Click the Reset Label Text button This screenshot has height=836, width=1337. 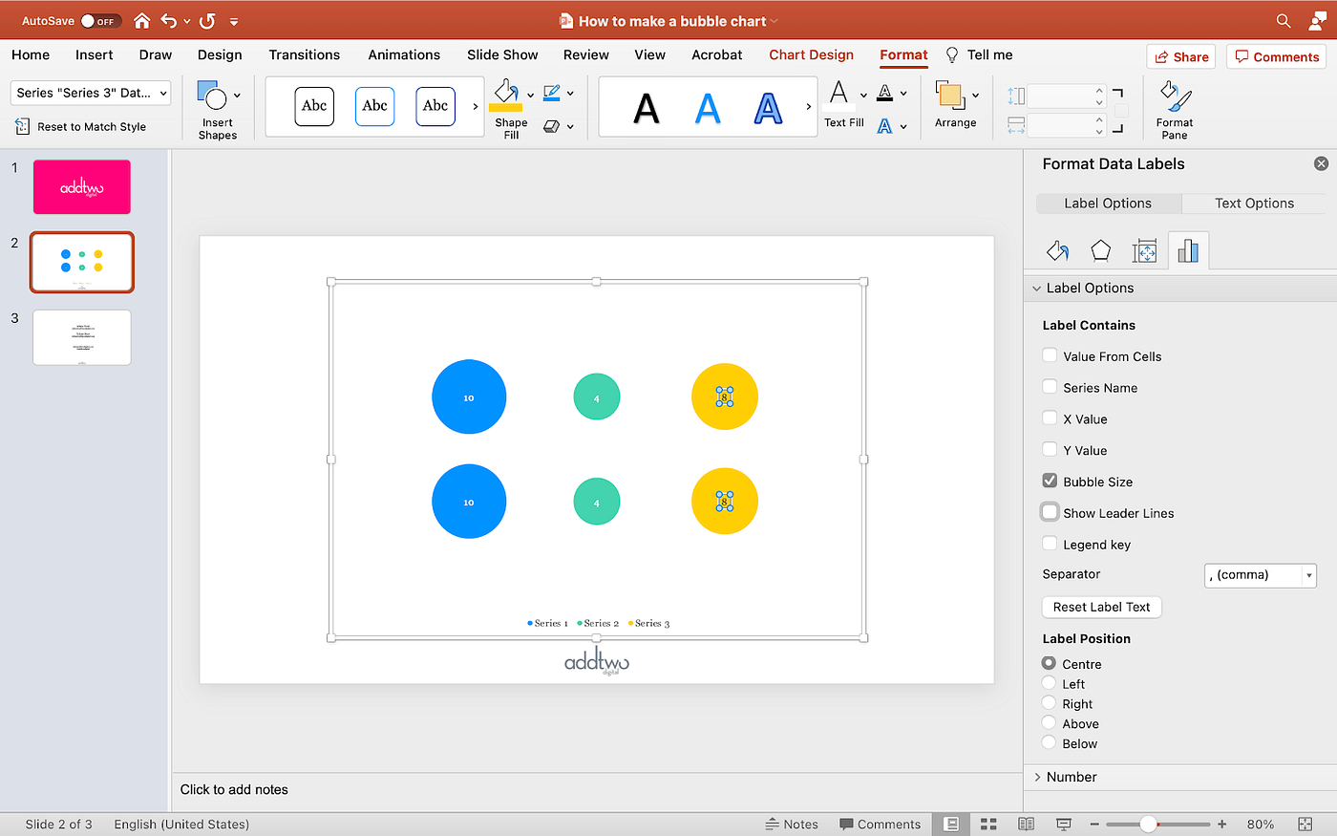(x=1101, y=607)
